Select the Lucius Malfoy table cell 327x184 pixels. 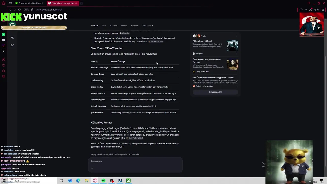pyautogui.click(x=97, y=80)
